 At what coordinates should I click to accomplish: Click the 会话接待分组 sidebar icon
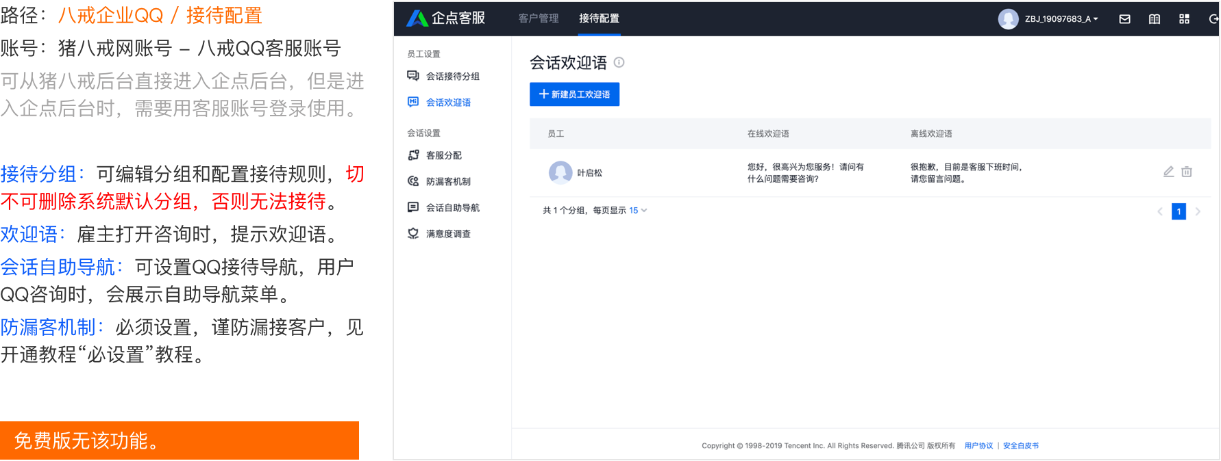tap(413, 76)
